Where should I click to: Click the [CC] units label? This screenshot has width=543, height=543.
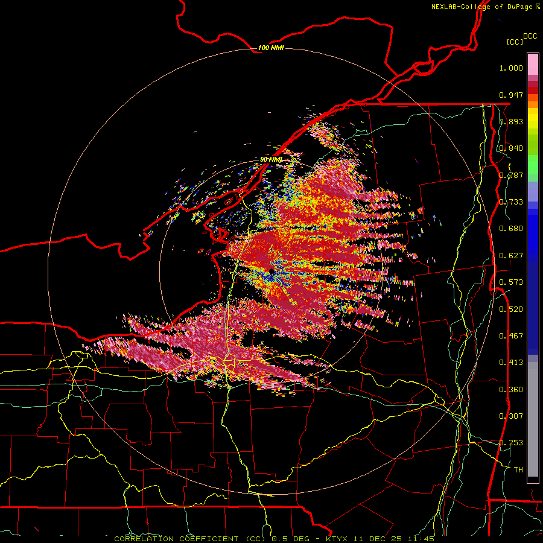point(515,42)
